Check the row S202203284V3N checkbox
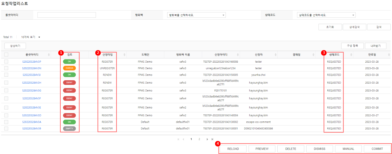The width and height of the screenshot is (392, 154). (6, 68)
